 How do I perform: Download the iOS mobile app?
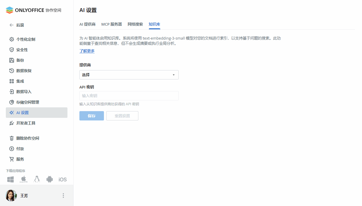[62, 179]
